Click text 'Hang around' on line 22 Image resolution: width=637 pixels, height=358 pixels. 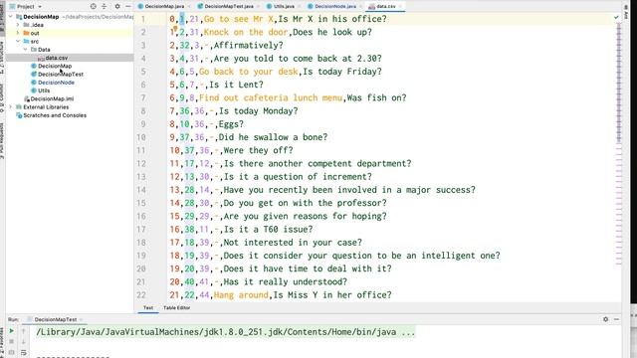[241, 295]
